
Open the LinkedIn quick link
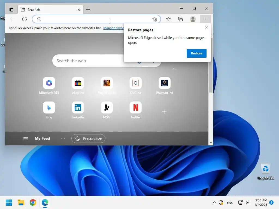(78, 110)
